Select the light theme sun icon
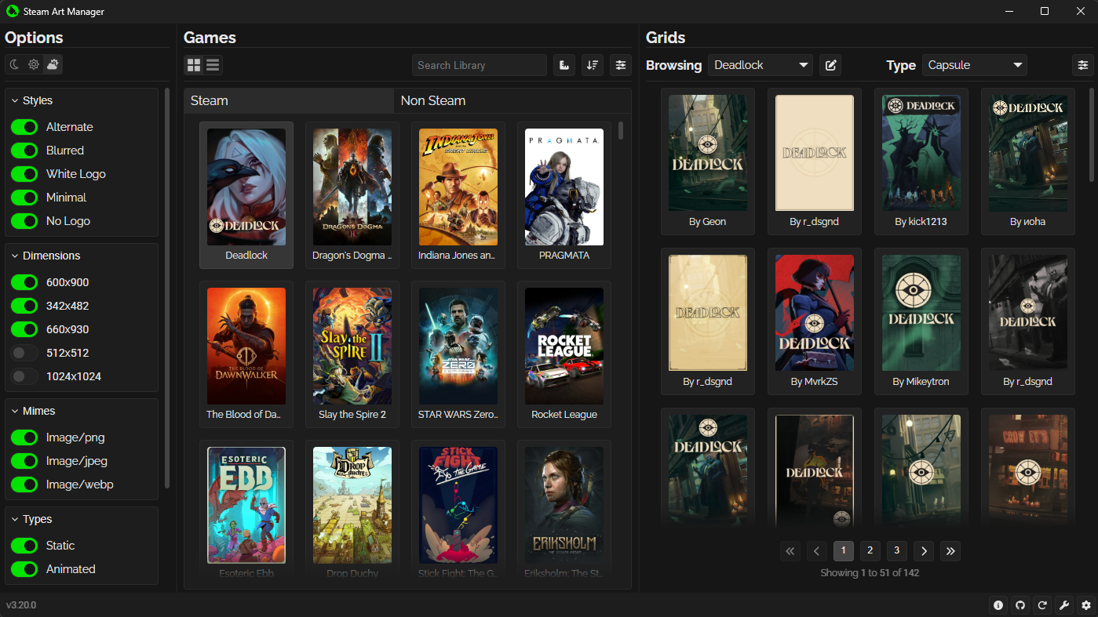The height and width of the screenshot is (617, 1098). click(34, 65)
